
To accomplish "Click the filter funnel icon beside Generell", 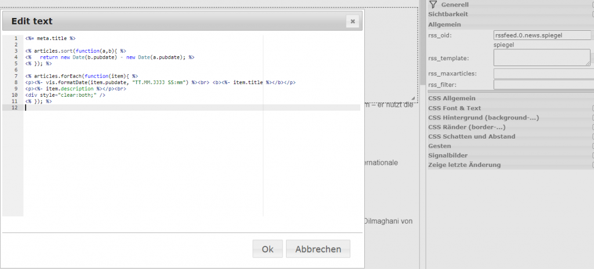I will click(433, 5).
